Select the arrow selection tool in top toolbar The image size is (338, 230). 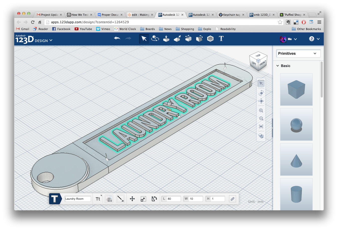coord(144,38)
